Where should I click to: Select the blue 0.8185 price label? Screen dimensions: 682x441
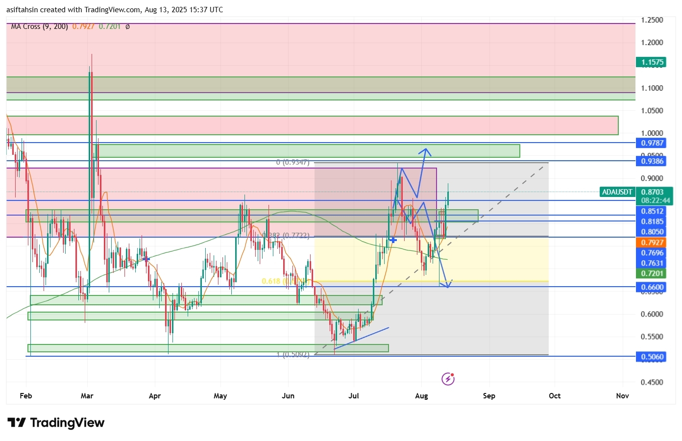coord(652,221)
